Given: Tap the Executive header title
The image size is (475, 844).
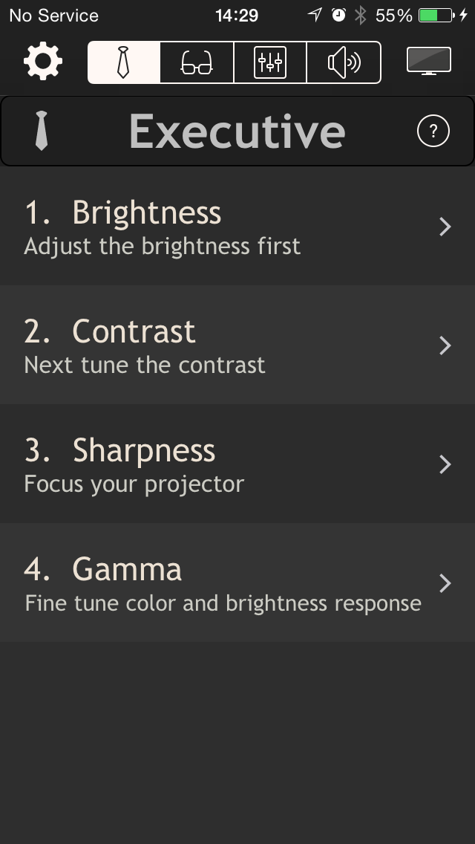Looking at the screenshot, I should click(237, 132).
